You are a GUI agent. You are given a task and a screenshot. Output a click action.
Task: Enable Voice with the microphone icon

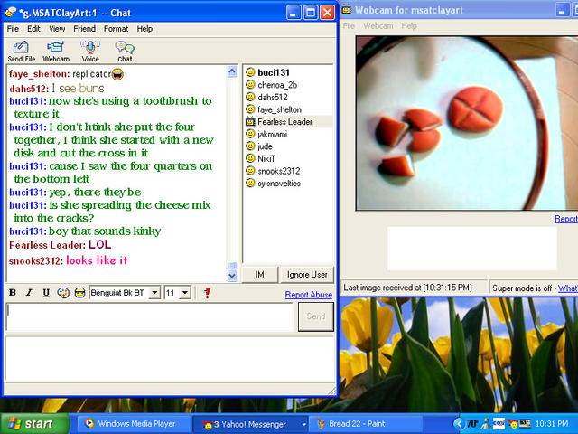click(x=90, y=52)
